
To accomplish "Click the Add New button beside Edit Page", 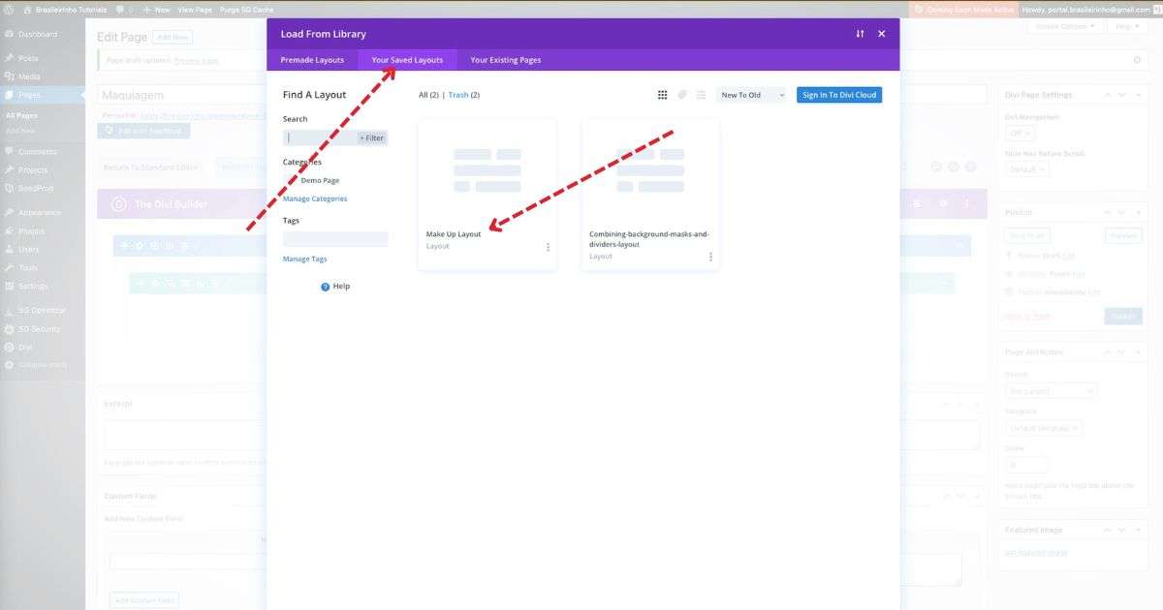I will pyautogui.click(x=173, y=37).
